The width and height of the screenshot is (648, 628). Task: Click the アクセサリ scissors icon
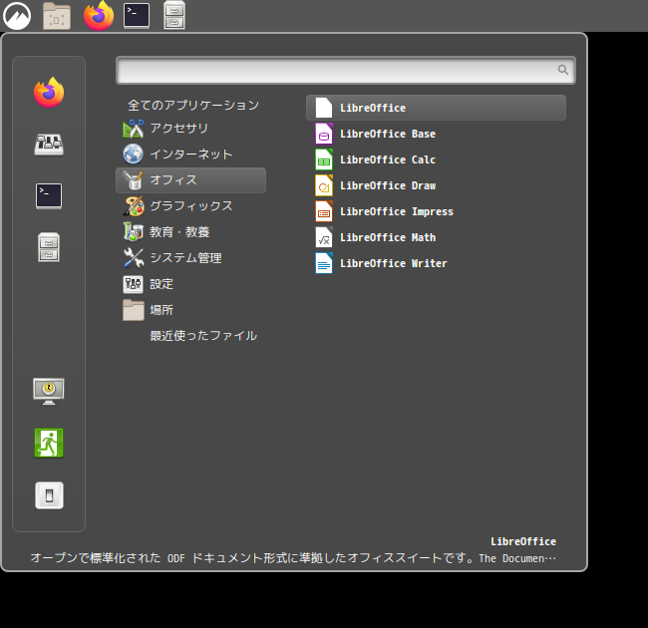point(133,129)
